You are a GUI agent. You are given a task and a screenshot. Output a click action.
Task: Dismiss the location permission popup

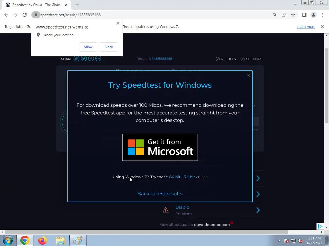[x=118, y=23]
